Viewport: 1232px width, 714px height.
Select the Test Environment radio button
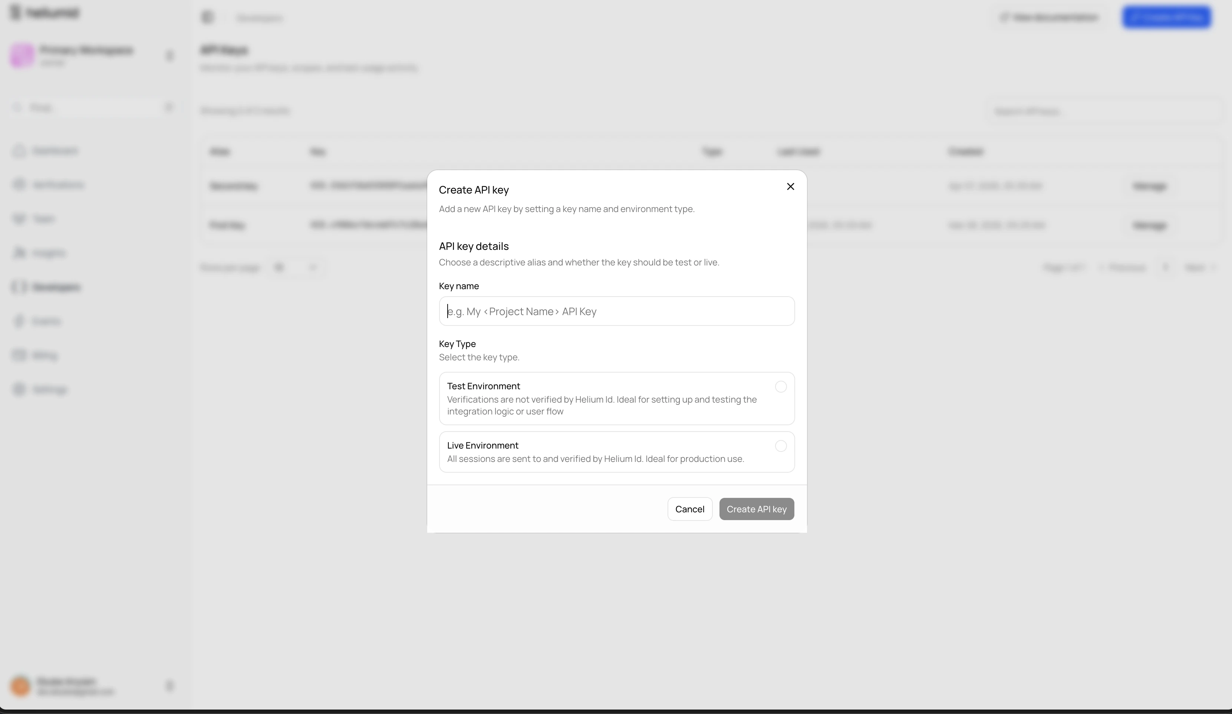coord(780,387)
